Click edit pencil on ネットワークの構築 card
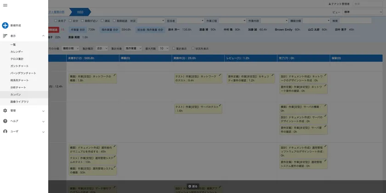The height and width of the screenshot is (193, 386). coord(115,75)
